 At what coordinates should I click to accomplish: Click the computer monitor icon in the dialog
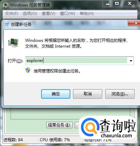(13, 43)
